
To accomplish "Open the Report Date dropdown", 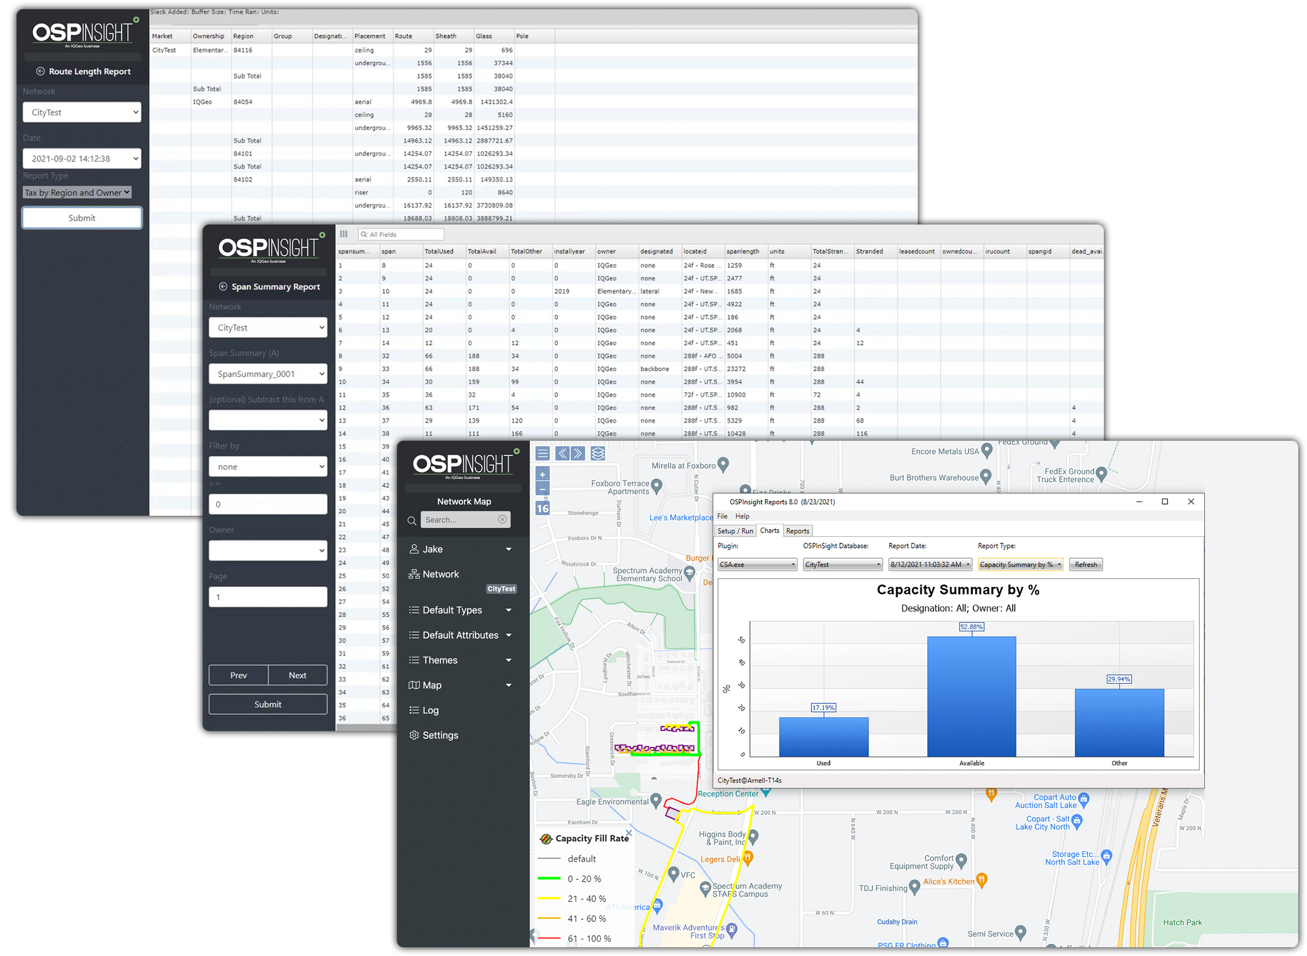I will (x=929, y=564).
